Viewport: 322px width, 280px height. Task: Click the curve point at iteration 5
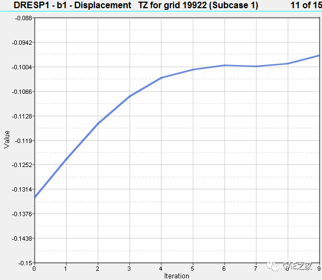point(193,70)
